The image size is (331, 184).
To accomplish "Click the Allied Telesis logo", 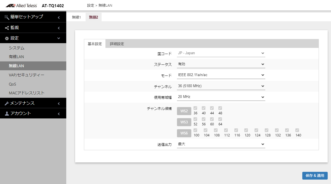I will click(x=21, y=6).
